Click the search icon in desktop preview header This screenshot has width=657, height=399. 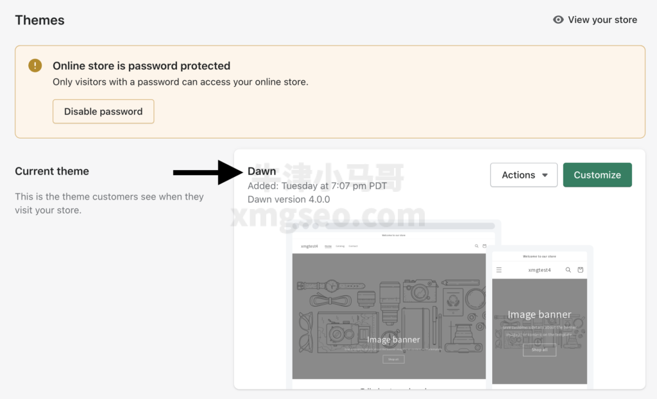pos(477,246)
